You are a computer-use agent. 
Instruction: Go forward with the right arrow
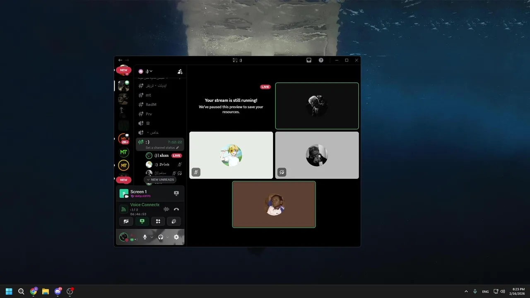pos(127,60)
